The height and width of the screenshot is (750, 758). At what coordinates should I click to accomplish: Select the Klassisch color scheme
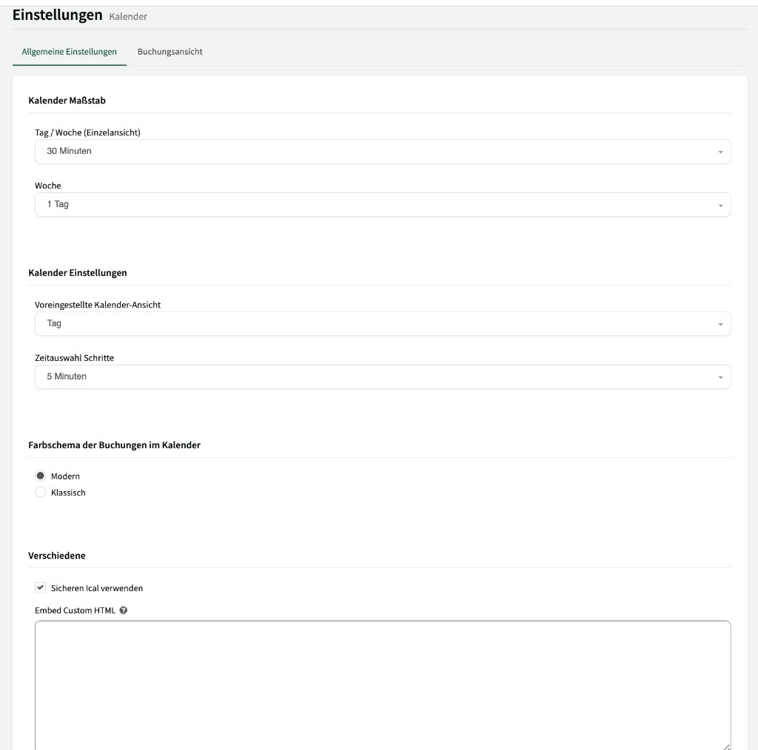[x=41, y=491]
